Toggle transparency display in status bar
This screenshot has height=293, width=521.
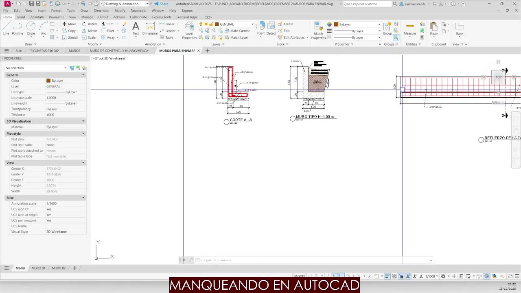[x=394, y=276]
